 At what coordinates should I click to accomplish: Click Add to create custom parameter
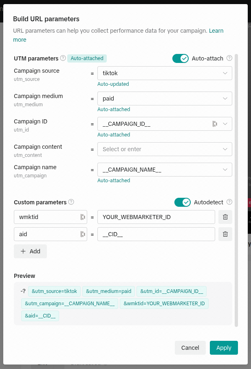point(30,251)
